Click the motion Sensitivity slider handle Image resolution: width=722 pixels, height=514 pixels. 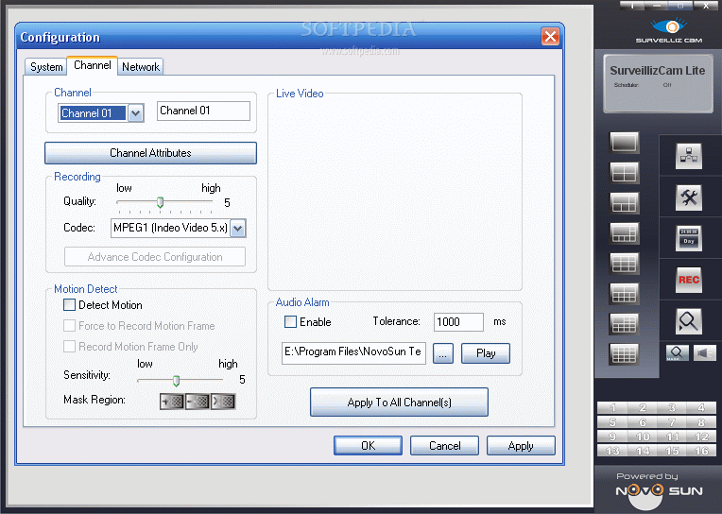(x=177, y=381)
